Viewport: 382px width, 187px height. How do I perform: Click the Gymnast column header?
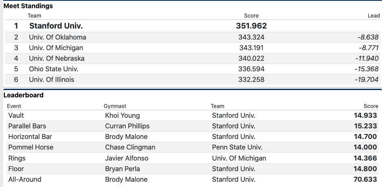114,106
